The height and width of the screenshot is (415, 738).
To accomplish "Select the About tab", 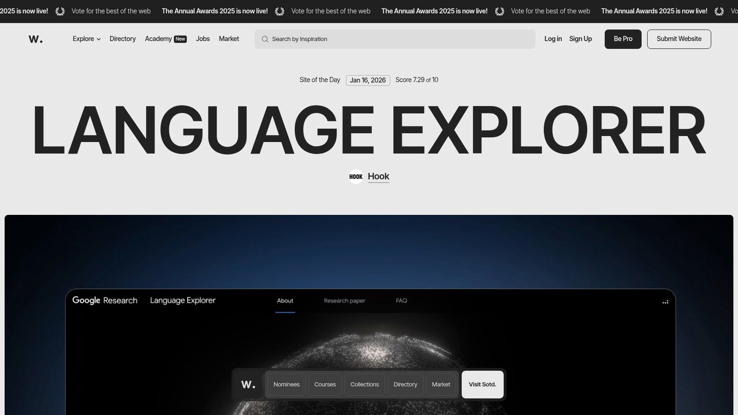I will click(x=285, y=301).
